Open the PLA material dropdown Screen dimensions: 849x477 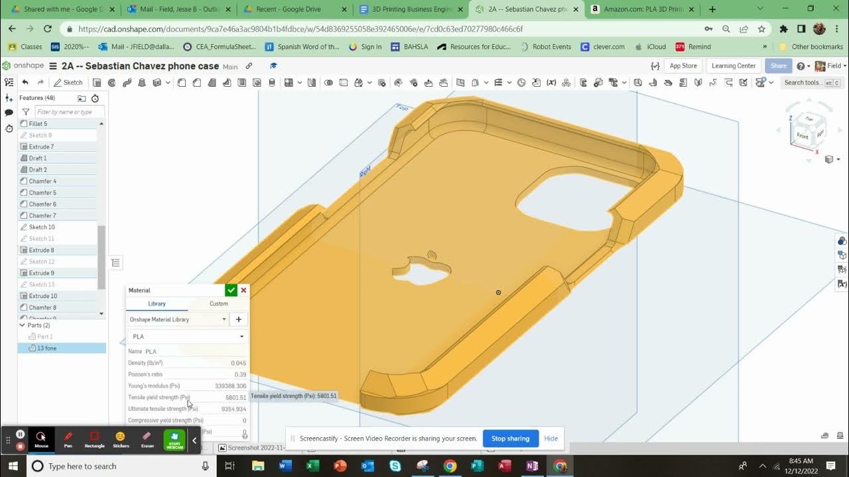click(x=188, y=337)
